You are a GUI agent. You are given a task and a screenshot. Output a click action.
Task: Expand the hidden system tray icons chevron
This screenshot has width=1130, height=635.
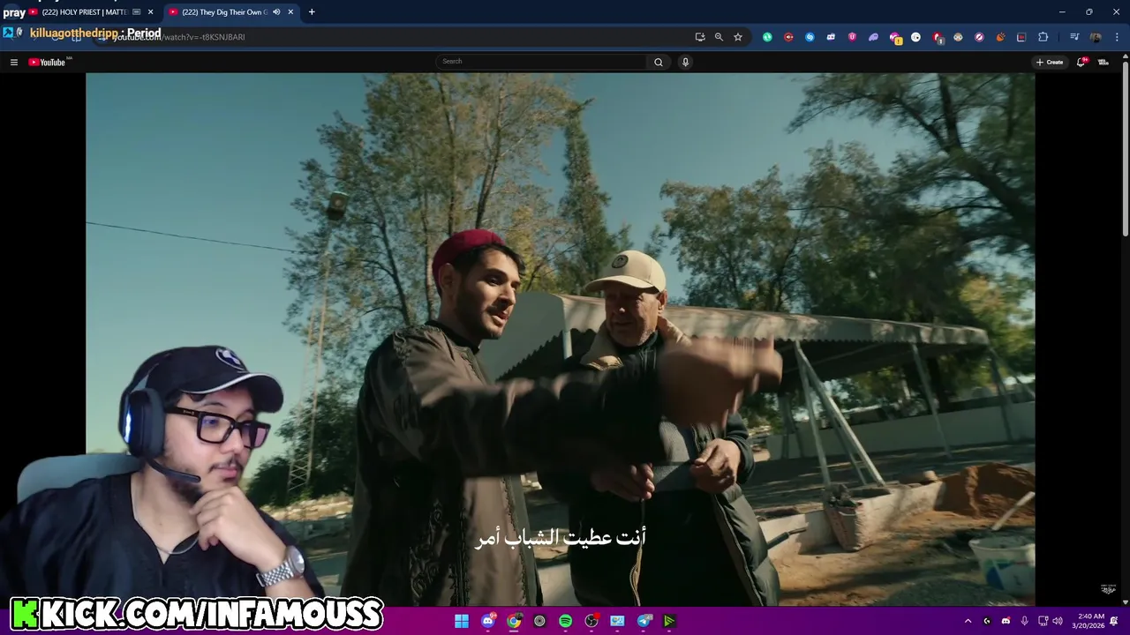[968, 621]
